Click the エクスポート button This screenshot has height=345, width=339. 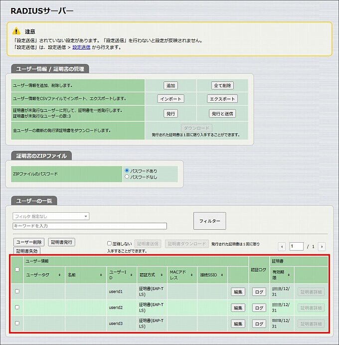tap(222, 99)
